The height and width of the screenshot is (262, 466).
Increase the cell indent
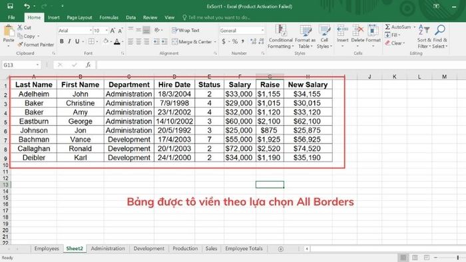pyautogui.click(x=164, y=41)
